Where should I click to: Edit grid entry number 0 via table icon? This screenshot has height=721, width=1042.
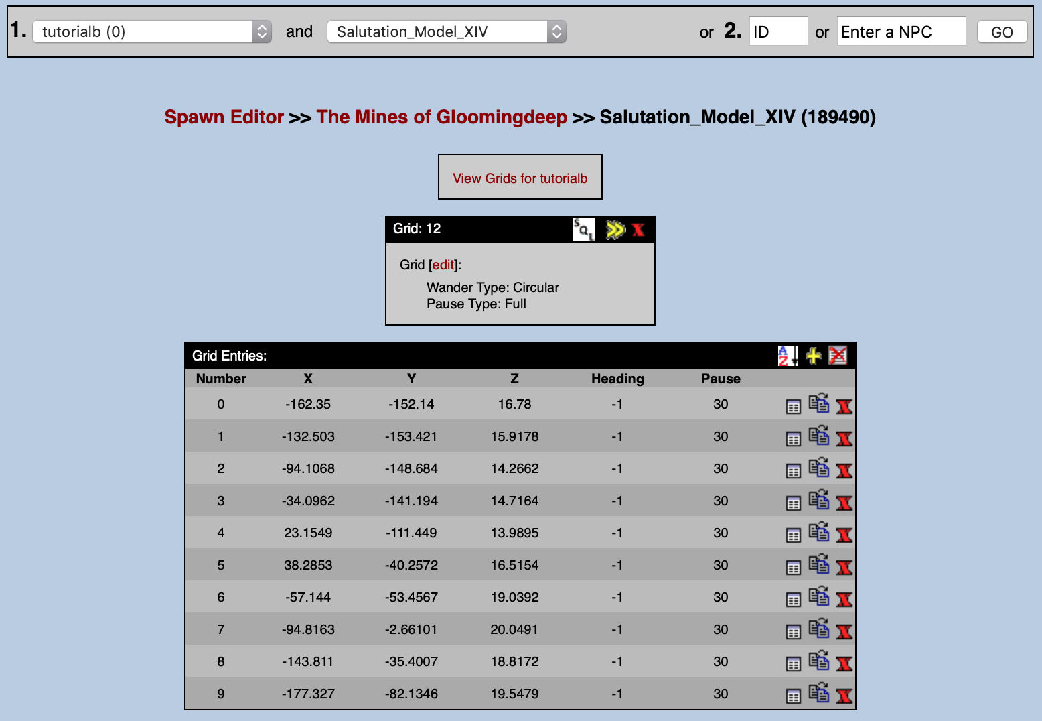[x=793, y=407]
